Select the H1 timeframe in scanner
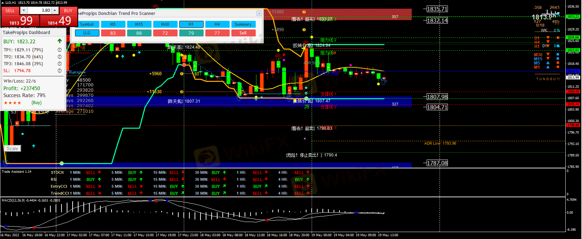The image size is (582, 239). 191,24
